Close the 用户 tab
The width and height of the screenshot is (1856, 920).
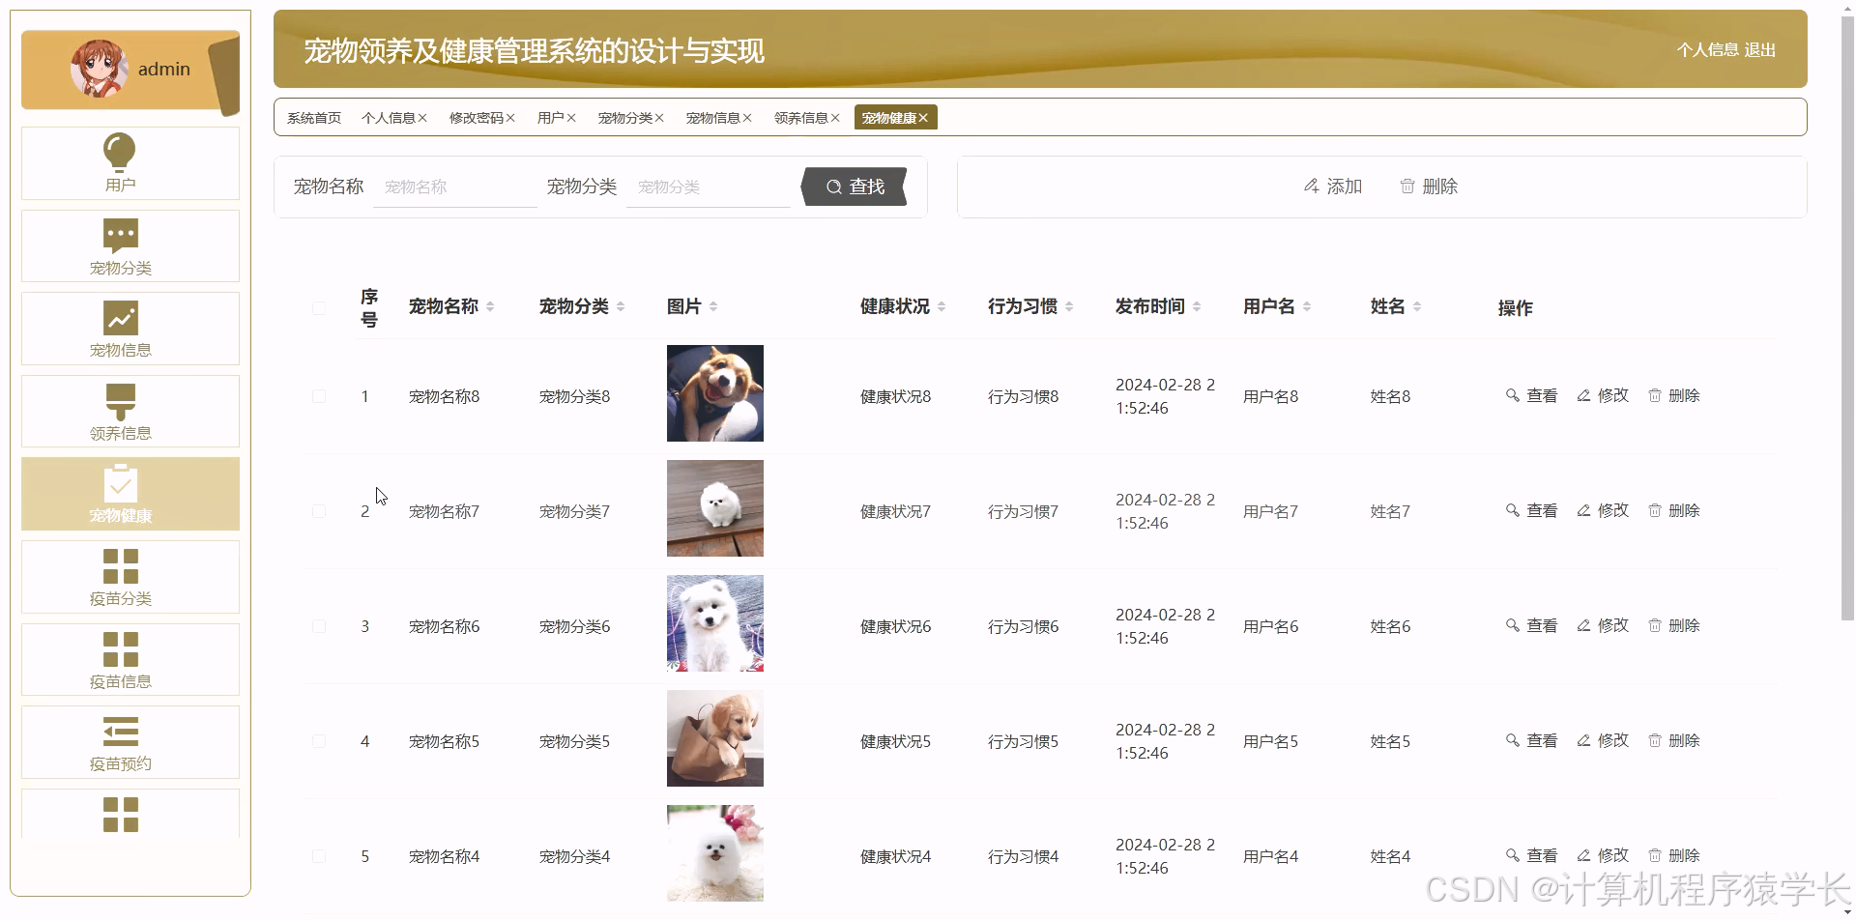point(571,118)
